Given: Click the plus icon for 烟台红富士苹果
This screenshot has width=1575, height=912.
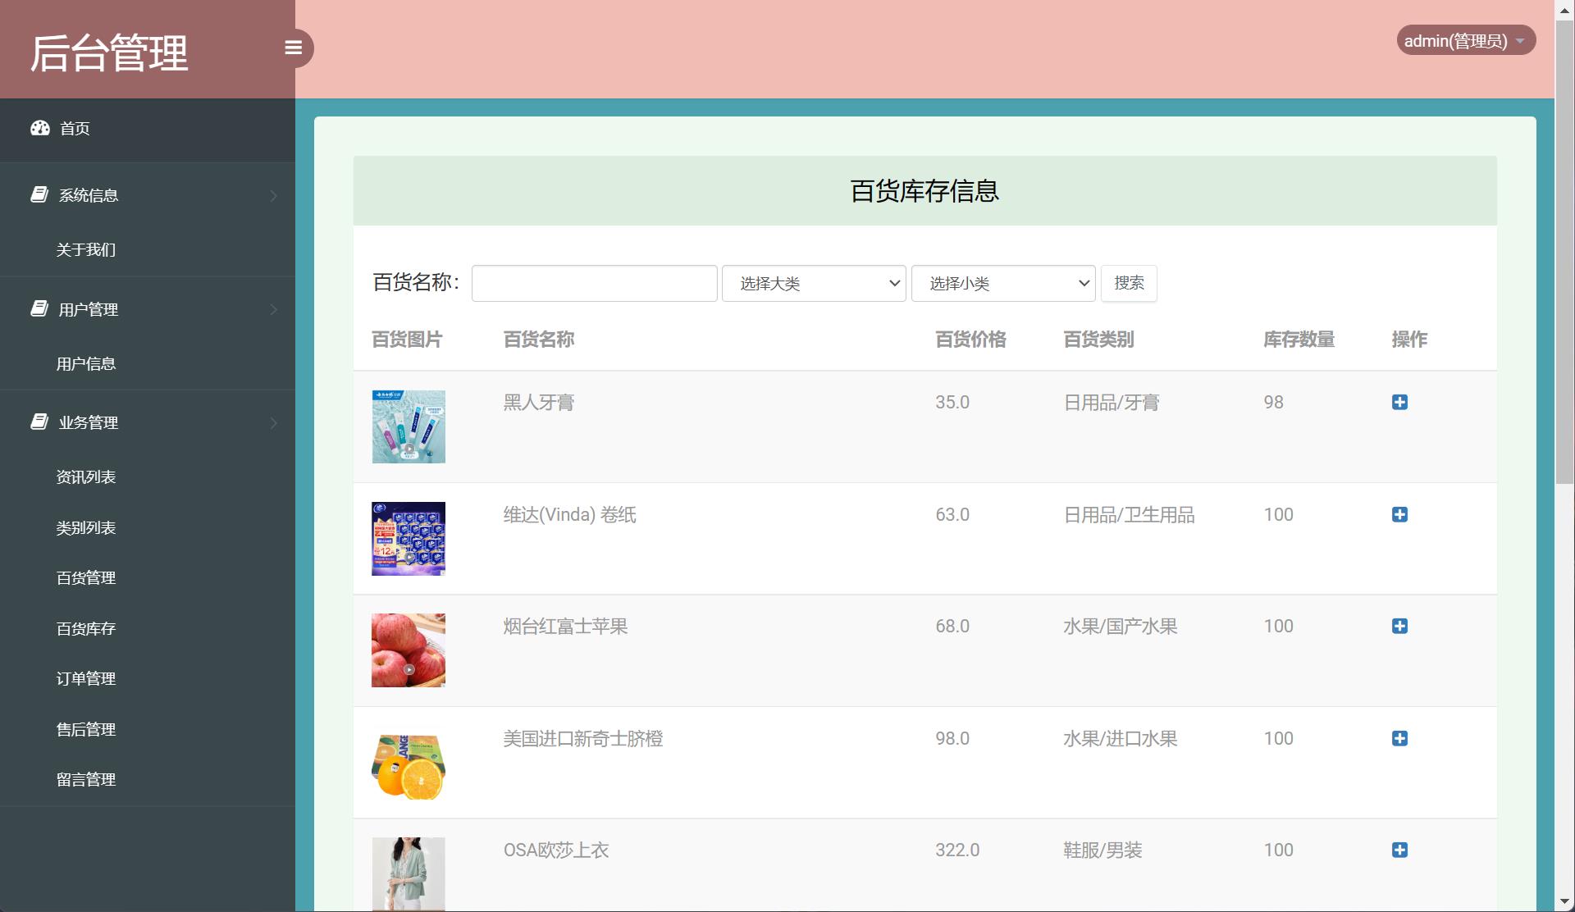Looking at the screenshot, I should coord(1399,626).
